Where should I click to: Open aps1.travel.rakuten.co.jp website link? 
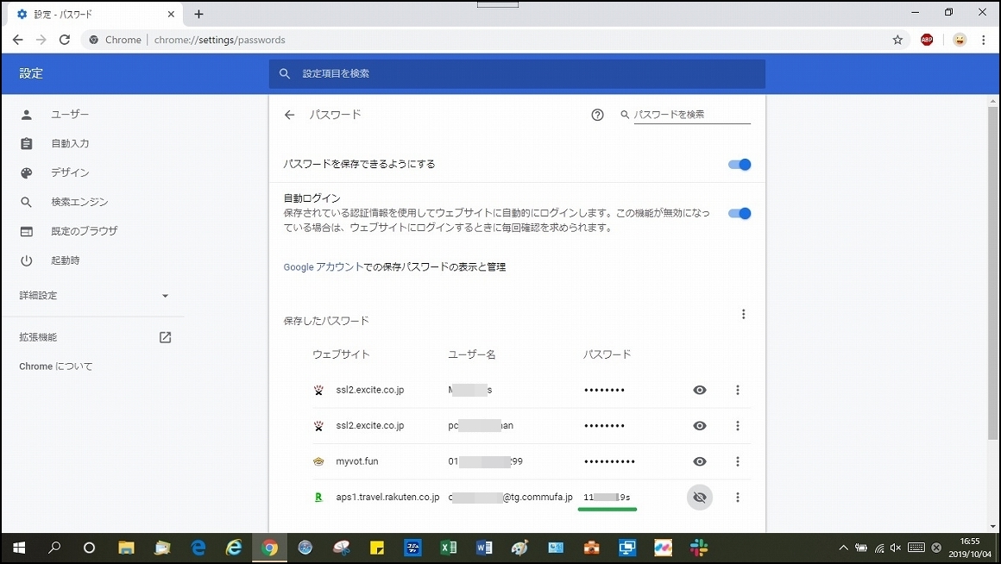(387, 497)
